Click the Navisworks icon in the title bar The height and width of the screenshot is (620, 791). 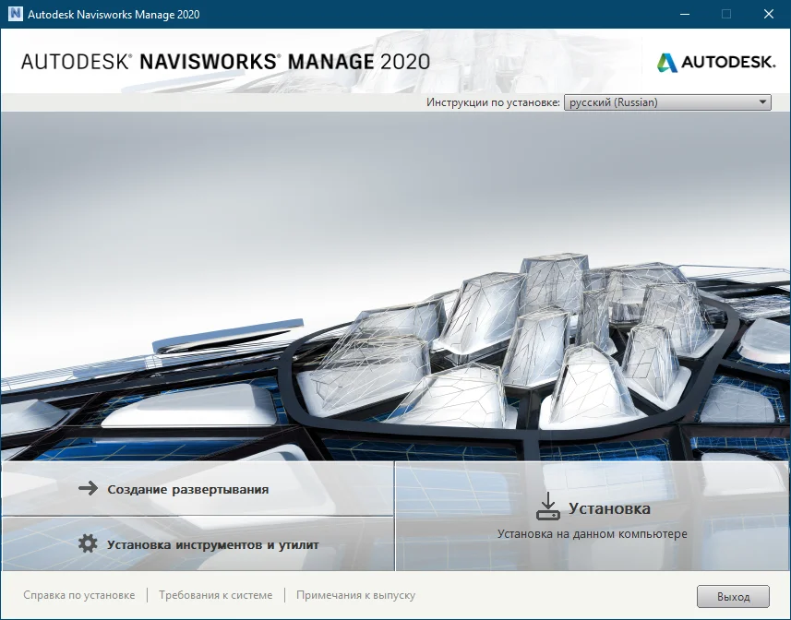coord(14,14)
